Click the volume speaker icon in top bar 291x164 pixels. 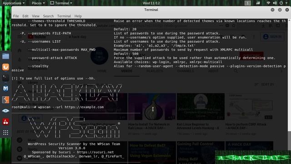click(275, 3)
